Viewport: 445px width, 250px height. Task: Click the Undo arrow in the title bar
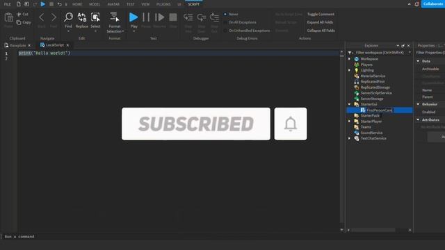pyautogui.click(x=59, y=4)
